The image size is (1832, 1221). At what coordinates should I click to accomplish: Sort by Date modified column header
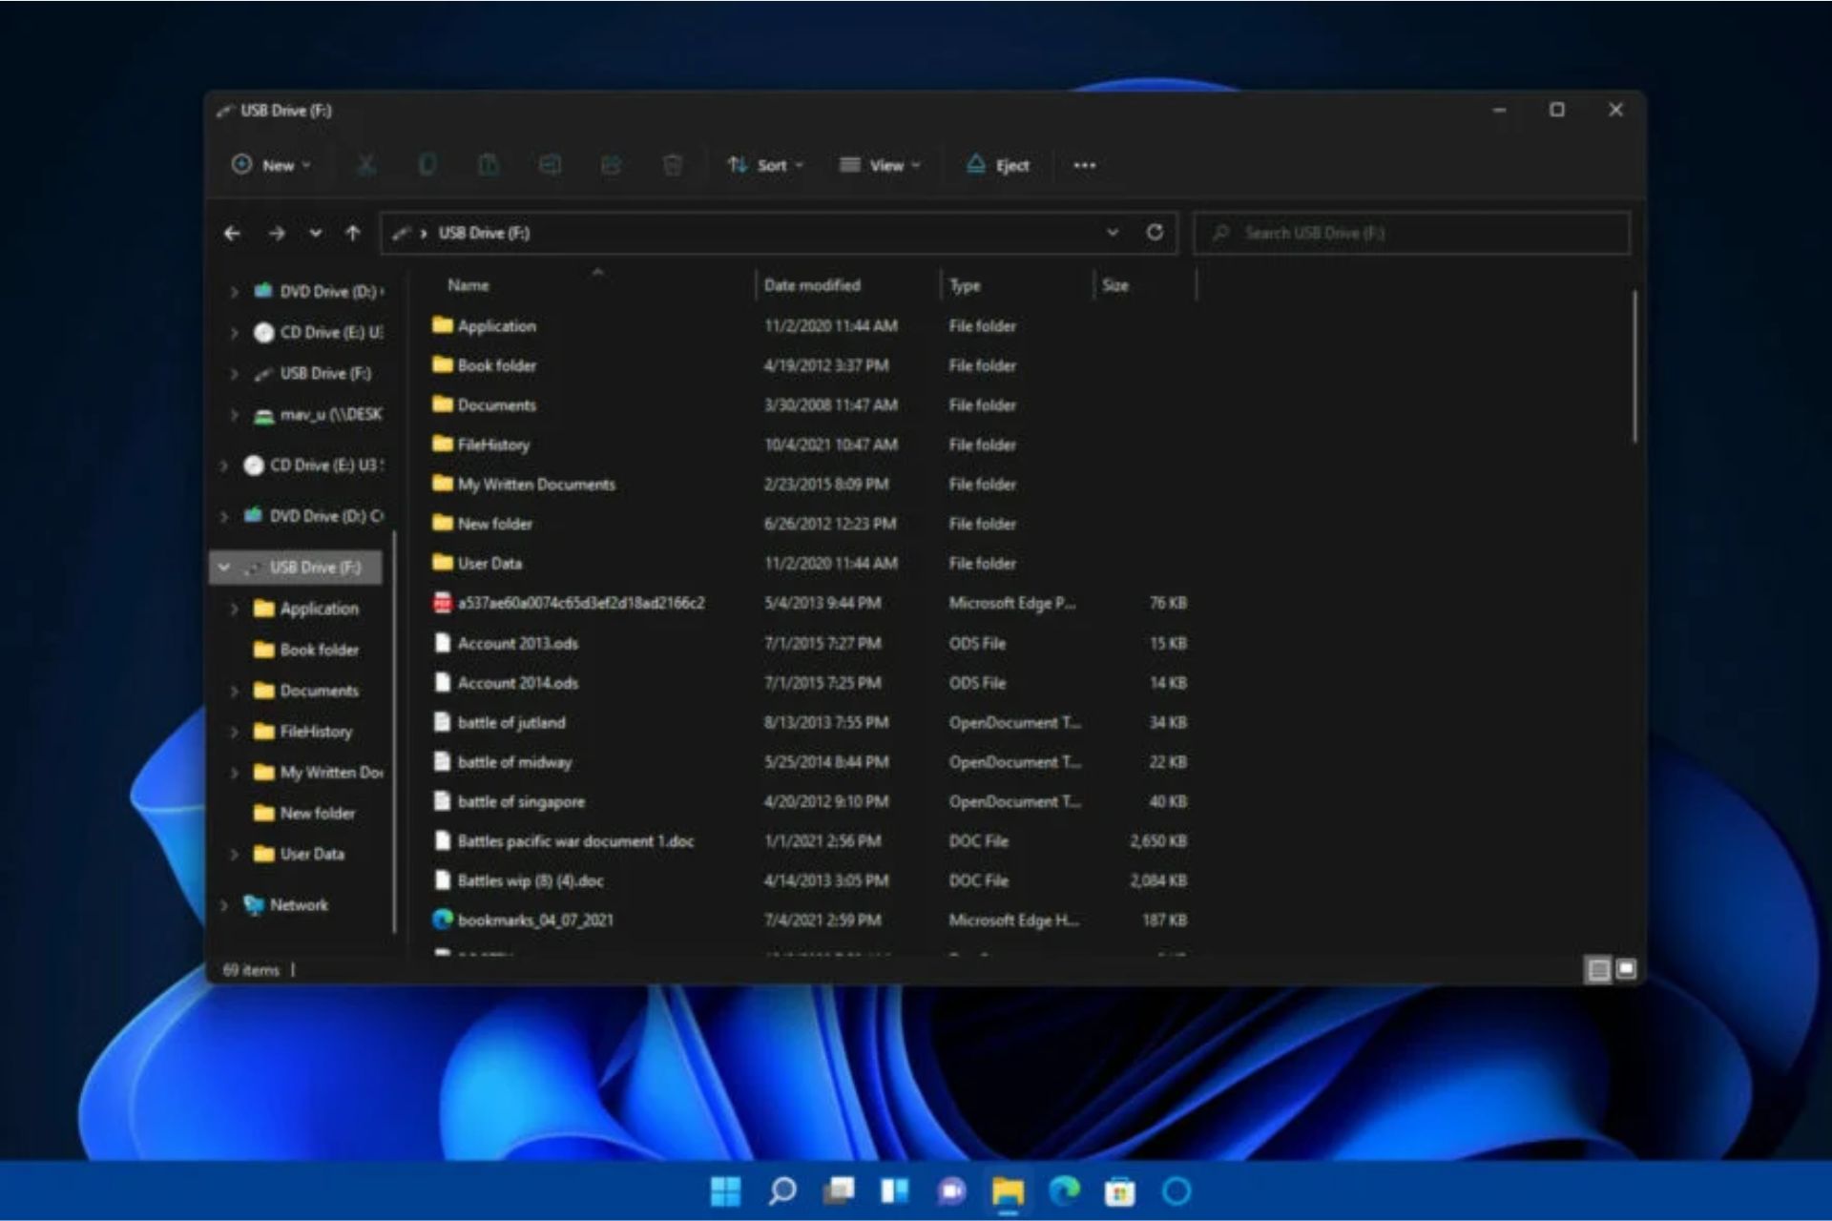coord(812,285)
